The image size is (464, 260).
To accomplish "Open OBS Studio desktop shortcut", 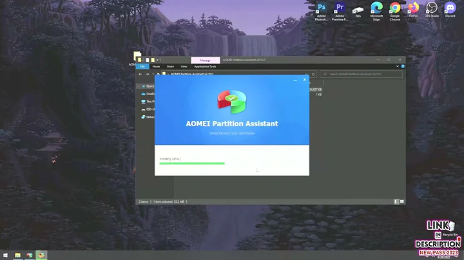I will pos(432,10).
